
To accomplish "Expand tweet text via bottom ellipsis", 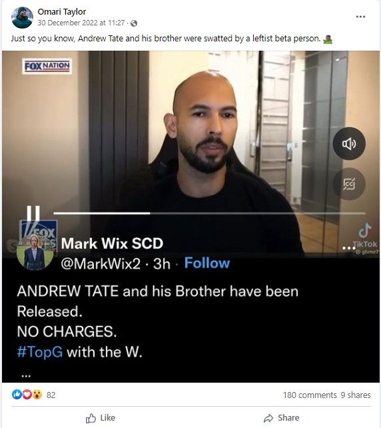I will (x=26, y=376).
